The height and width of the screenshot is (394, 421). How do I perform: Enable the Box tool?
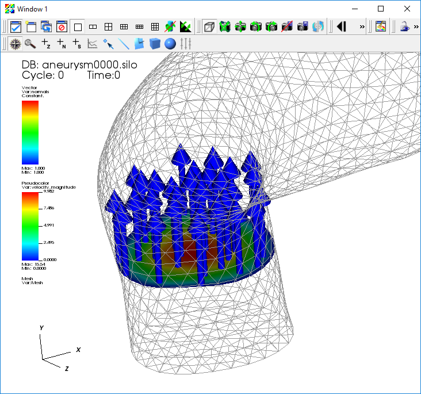155,44
